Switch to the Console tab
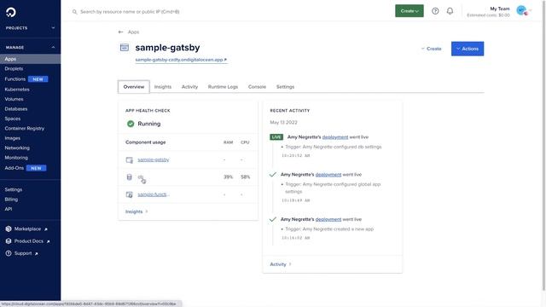This screenshot has height=307, width=546. pos(257,87)
